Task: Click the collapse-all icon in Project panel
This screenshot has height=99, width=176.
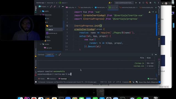Action: pyautogui.click(x=55, y=7)
